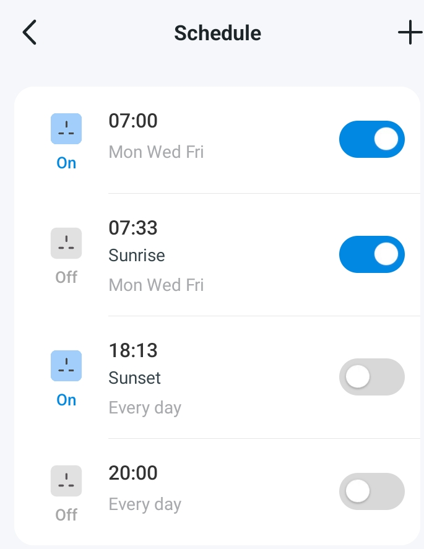The height and width of the screenshot is (549, 424).
Task: Tap the On label for 18:13
Action: click(x=66, y=400)
